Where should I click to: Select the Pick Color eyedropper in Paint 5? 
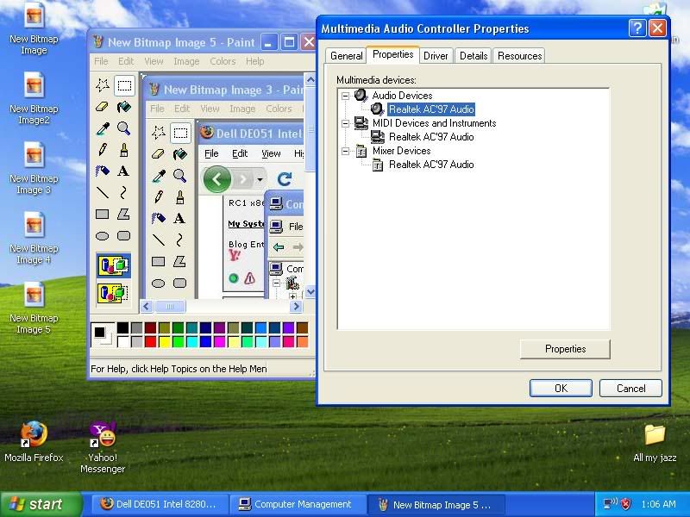[x=103, y=128]
